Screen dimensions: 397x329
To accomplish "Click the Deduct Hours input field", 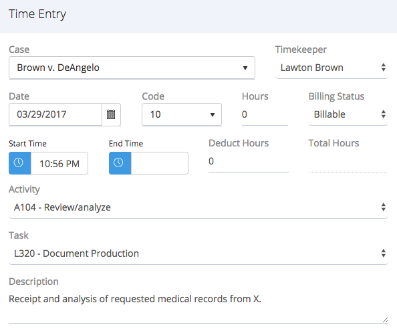I will (x=249, y=161).
